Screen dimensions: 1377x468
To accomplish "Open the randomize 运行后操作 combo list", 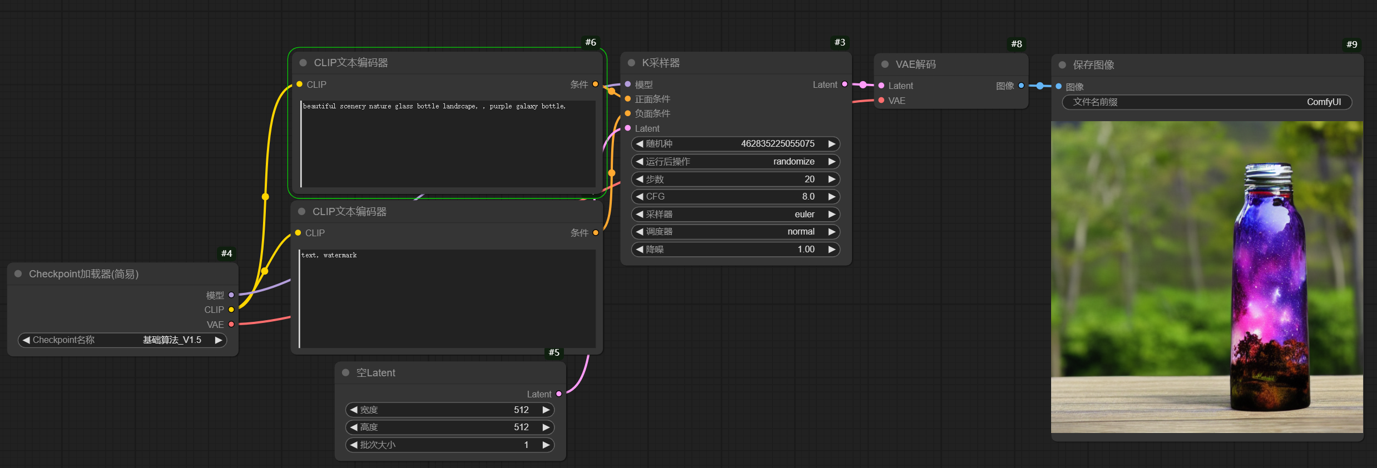I will click(x=735, y=161).
